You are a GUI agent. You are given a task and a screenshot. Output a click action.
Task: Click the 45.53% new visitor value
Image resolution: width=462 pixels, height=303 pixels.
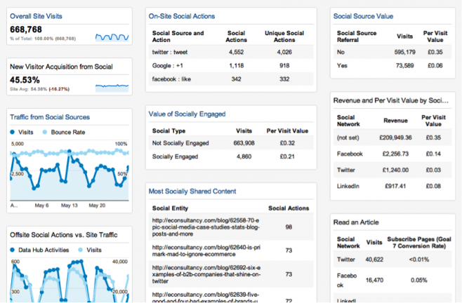pyautogui.click(x=25, y=80)
